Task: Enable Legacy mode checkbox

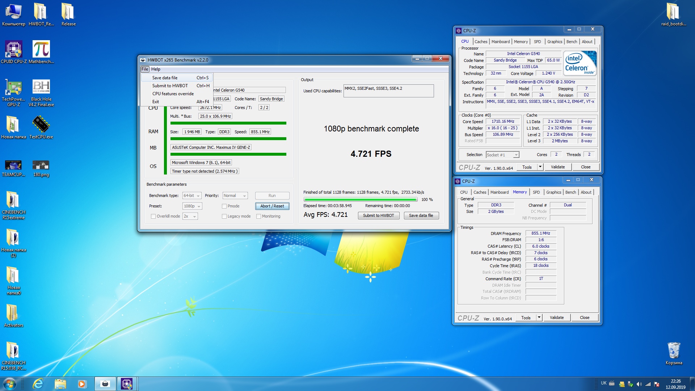Action: point(224,216)
